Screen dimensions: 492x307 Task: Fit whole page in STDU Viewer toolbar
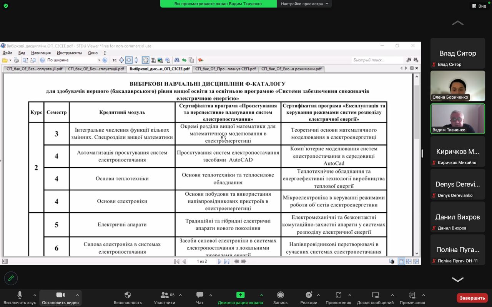121,60
